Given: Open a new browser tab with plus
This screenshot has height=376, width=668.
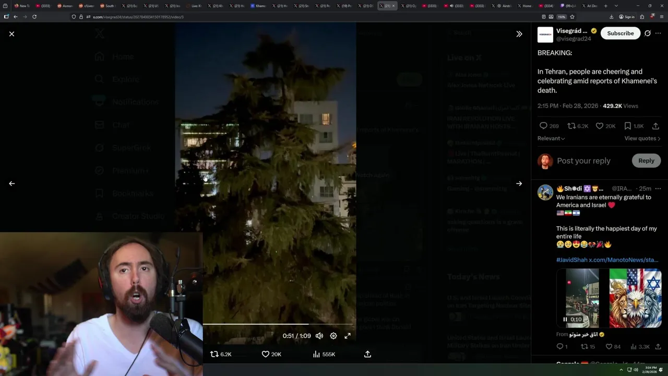Looking at the screenshot, I should 605,6.
